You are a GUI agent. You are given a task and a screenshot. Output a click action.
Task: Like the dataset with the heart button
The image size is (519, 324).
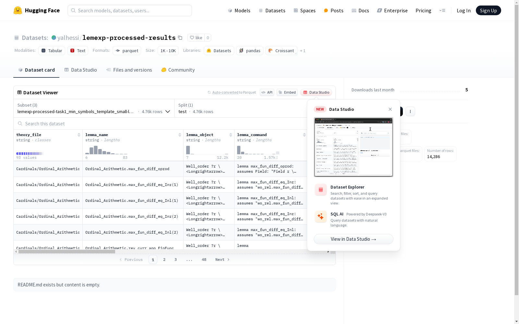tap(196, 38)
